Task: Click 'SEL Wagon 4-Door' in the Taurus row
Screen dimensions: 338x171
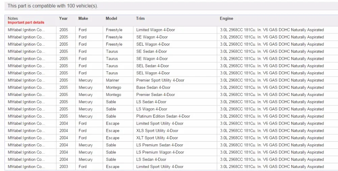Action: click(153, 73)
